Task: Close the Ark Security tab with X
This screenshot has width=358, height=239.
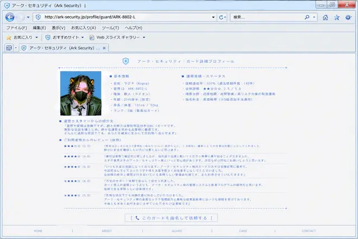Action: point(104,48)
